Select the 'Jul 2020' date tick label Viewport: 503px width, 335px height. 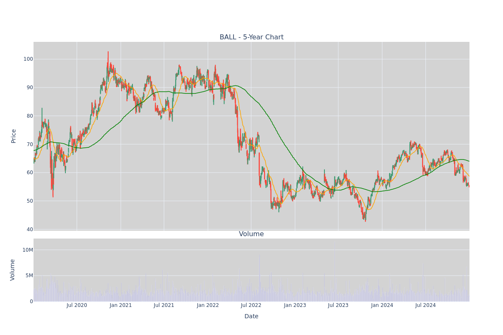pos(77,305)
